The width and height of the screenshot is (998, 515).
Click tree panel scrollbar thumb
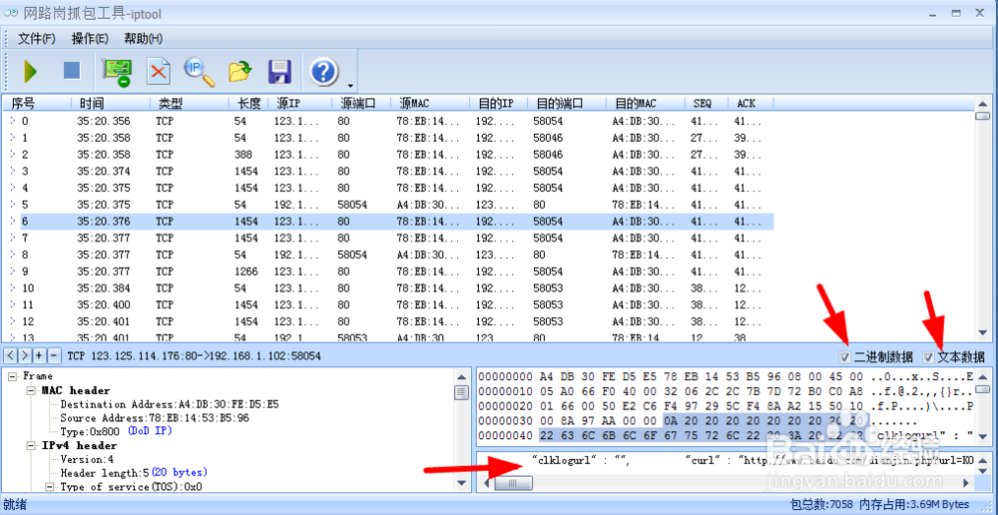point(462,393)
